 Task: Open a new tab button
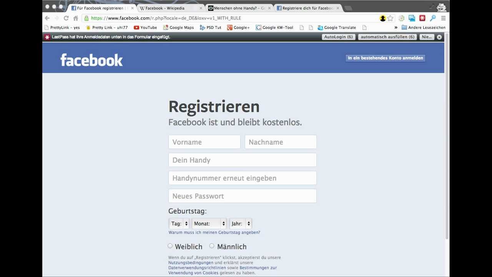(348, 8)
